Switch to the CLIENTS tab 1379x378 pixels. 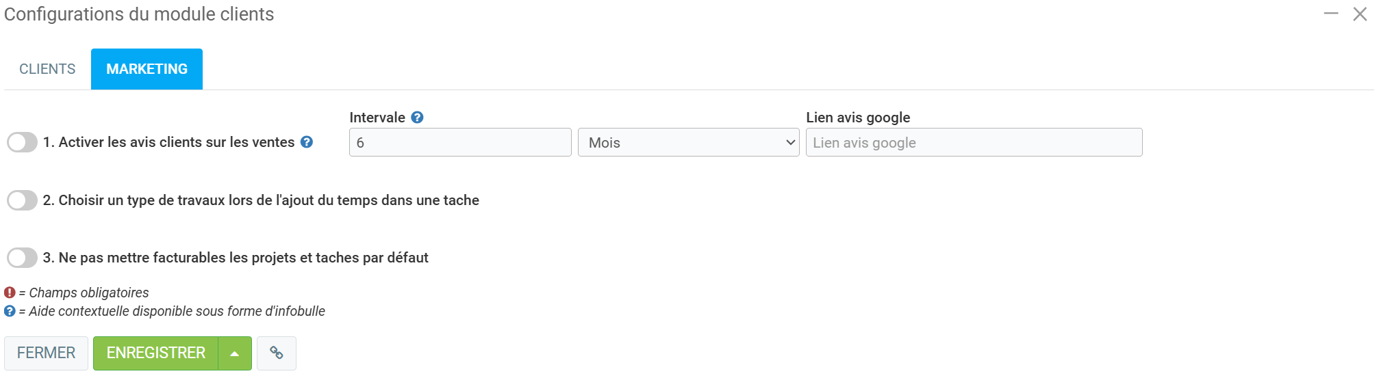click(x=47, y=69)
